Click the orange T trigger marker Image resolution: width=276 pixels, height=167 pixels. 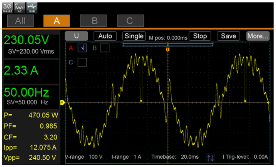click(x=168, y=49)
